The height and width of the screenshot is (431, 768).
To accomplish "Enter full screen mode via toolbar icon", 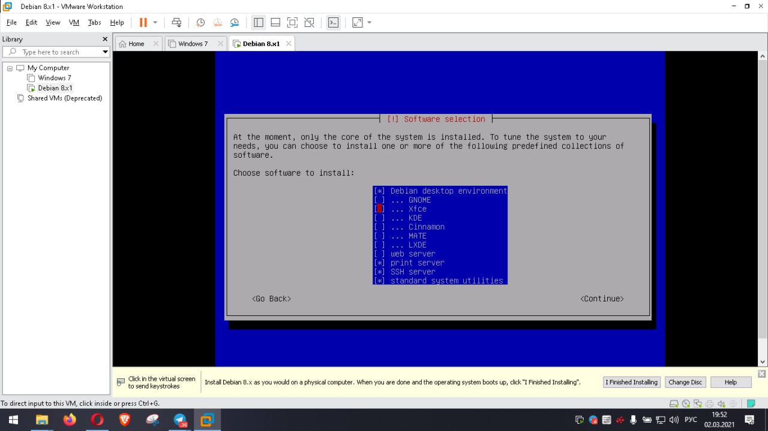I will click(x=292, y=22).
